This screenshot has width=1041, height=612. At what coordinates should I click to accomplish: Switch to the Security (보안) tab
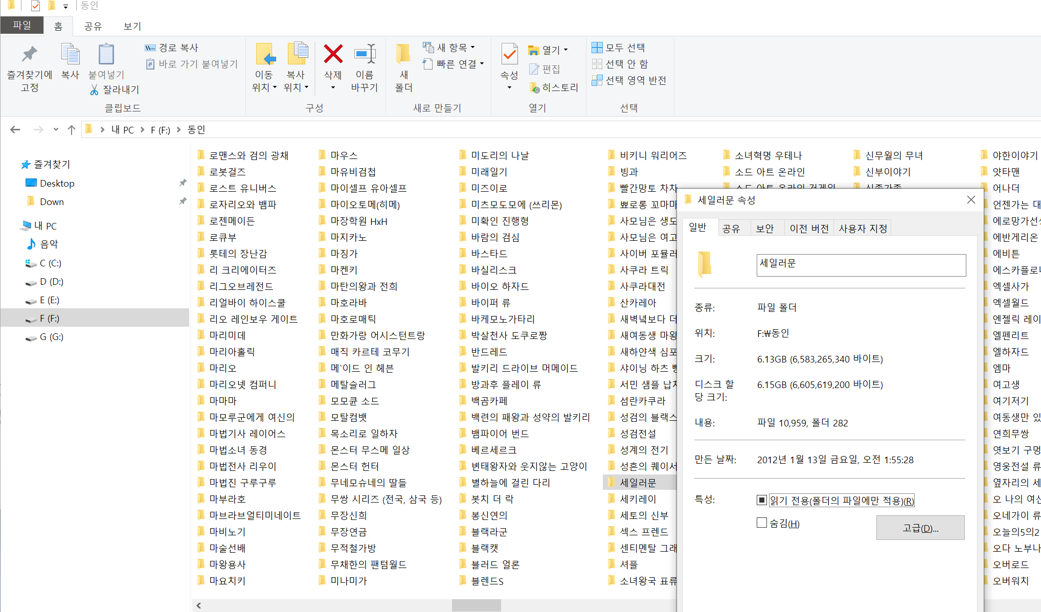click(x=765, y=229)
